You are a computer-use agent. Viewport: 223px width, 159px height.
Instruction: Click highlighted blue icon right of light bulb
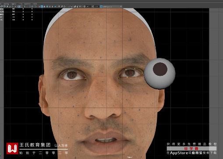point(55,7)
